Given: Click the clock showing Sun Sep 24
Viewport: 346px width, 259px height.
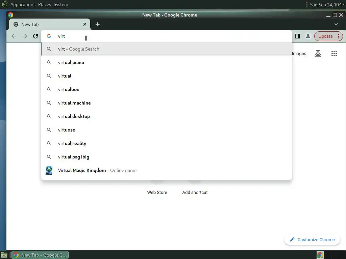Looking at the screenshot, I should 327,5.
